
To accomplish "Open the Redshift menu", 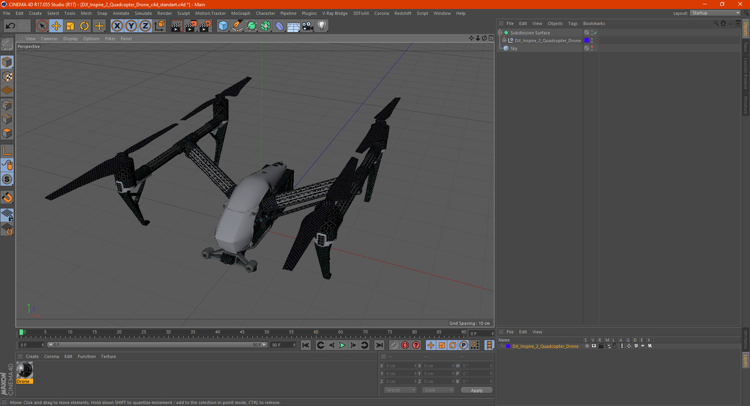I will pyautogui.click(x=403, y=13).
